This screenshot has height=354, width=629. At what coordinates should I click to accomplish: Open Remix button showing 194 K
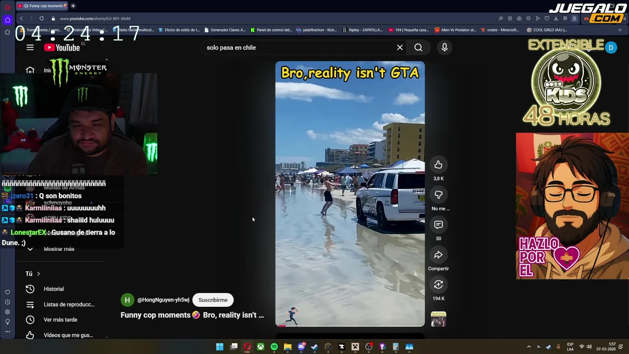click(x=438, y=285)
